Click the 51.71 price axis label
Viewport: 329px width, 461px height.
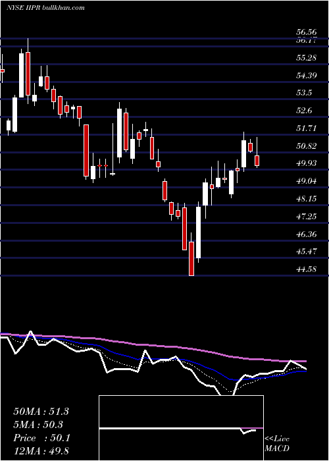(307, 128)
